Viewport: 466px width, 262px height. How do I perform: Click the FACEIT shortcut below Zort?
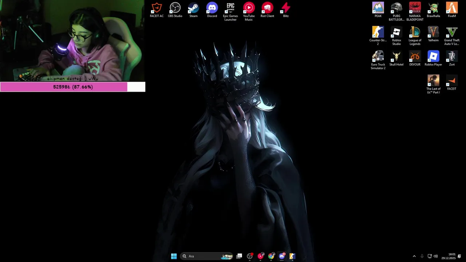click(452, 83)
